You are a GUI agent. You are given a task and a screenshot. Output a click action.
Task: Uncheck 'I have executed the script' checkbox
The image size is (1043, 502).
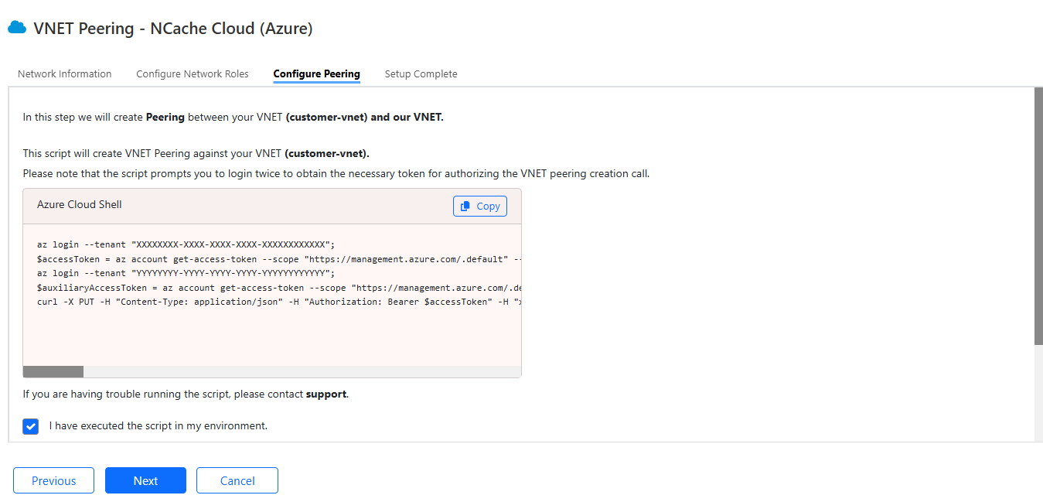(31, 426)
